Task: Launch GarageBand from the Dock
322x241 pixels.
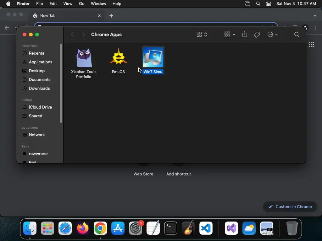Action: coord(188,228)
